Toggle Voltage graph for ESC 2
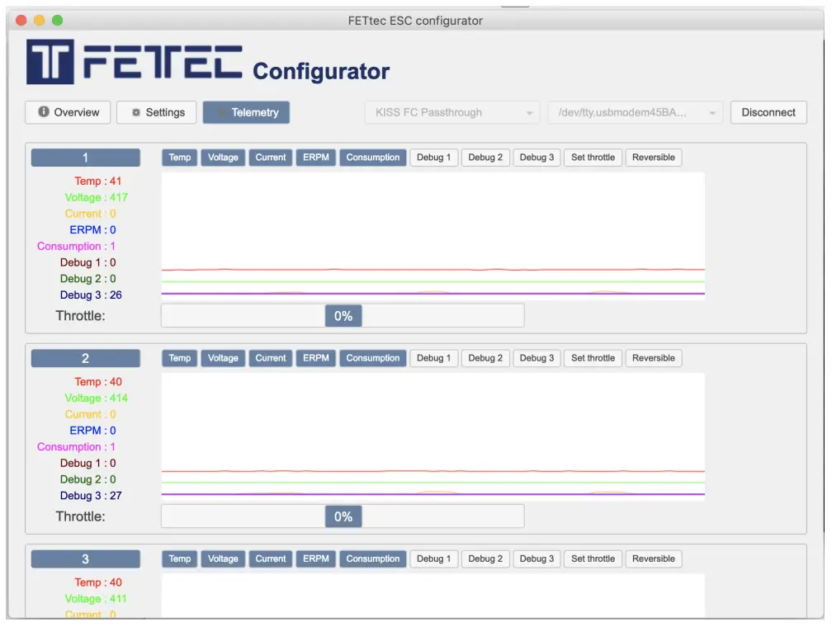This screenshot has height=627, width=832. pyautogui.click(x=223, y=358)
